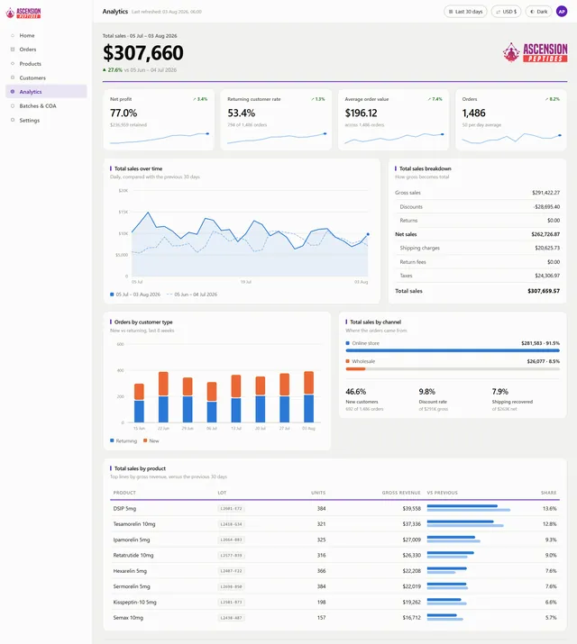Screen dimensions: 577x644
Task: Click the 7.9% Shipping recovered stat
Action: (x=512, y=400)
